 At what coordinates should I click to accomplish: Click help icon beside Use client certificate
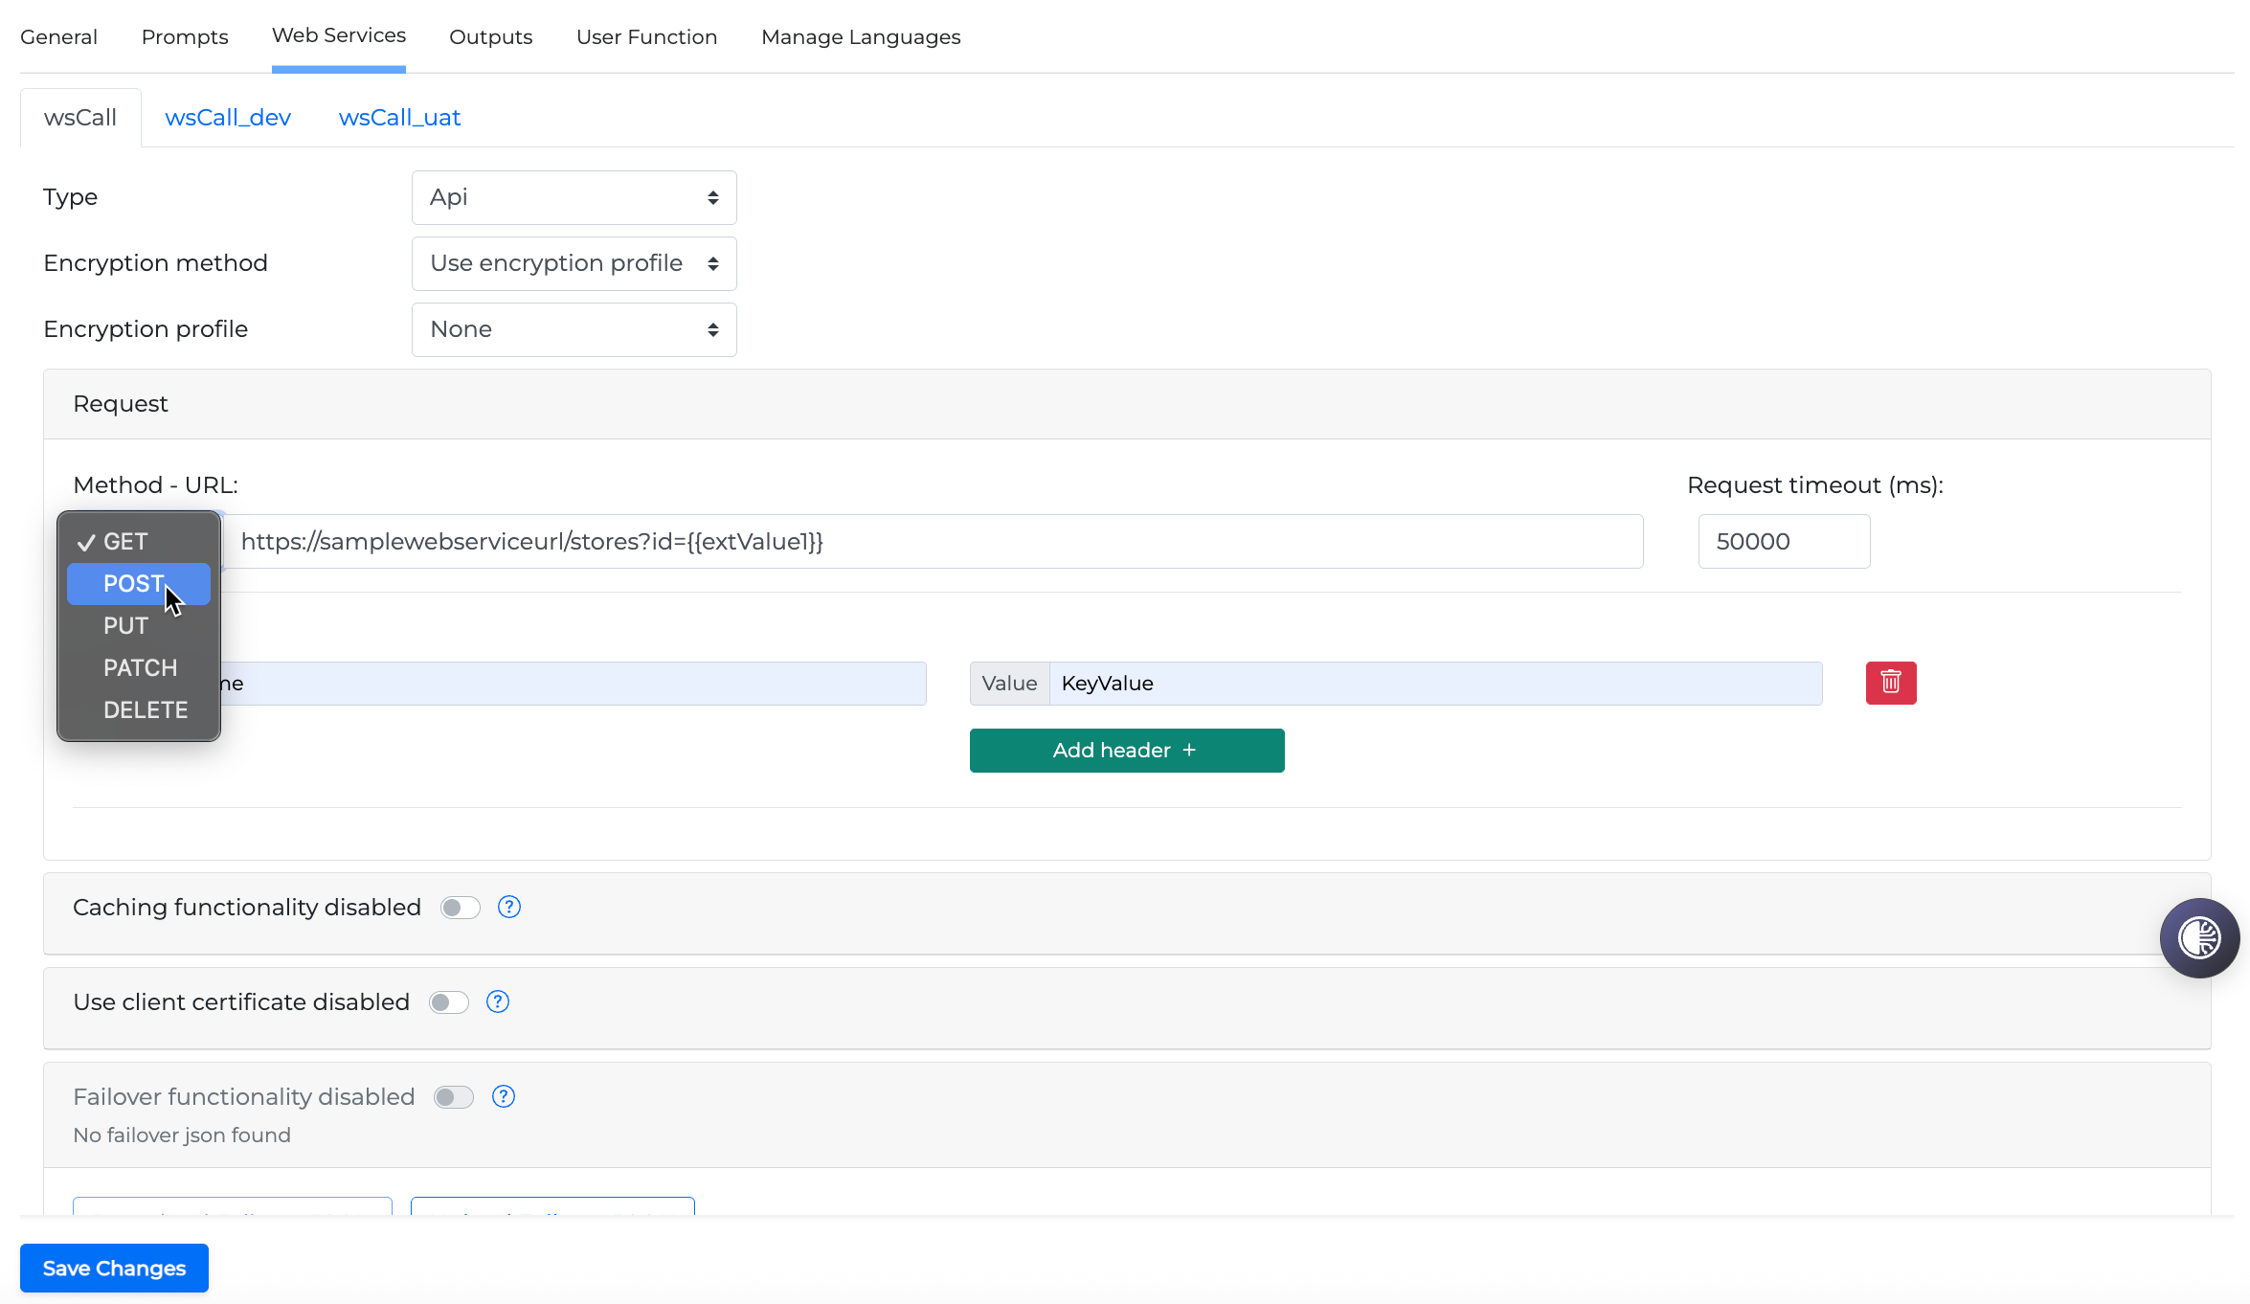tap(498, 1001)
